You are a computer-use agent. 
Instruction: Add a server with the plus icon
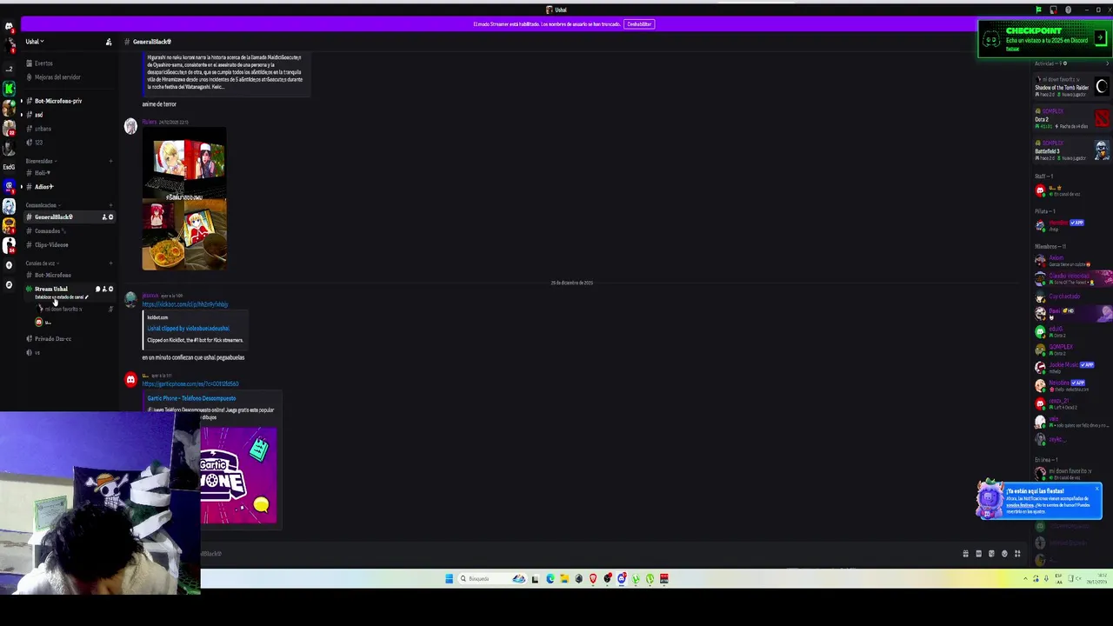[9, 265]
